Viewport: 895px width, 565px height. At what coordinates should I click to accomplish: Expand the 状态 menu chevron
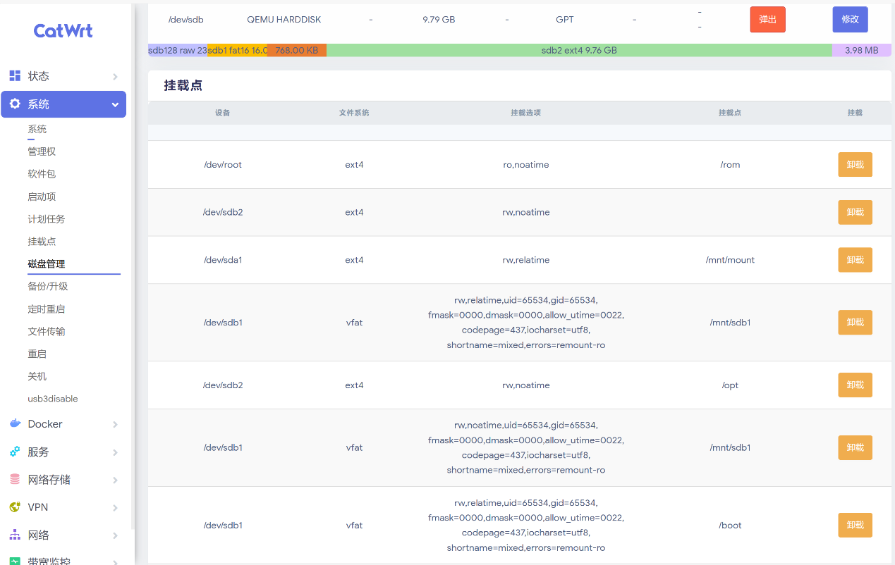click(x=115, y=77)
